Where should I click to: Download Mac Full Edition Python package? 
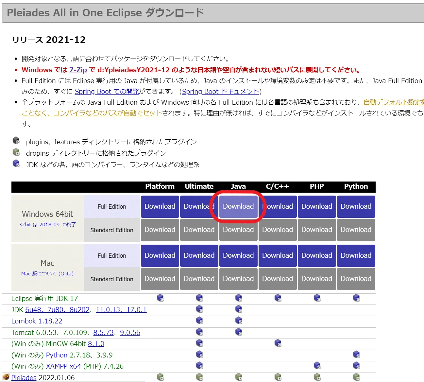(356, 255)
